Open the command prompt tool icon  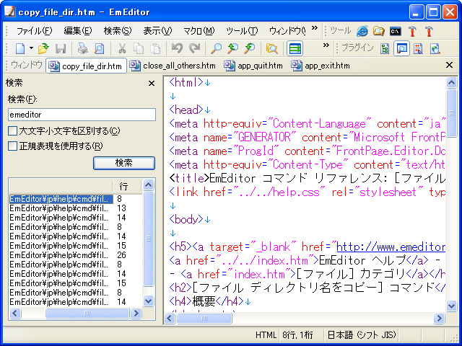pos(395,31)
